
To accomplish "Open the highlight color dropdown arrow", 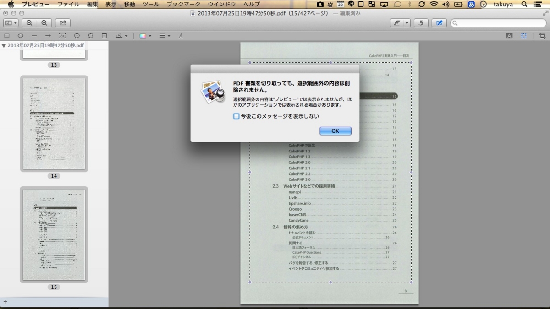I will tap(407, 23).
